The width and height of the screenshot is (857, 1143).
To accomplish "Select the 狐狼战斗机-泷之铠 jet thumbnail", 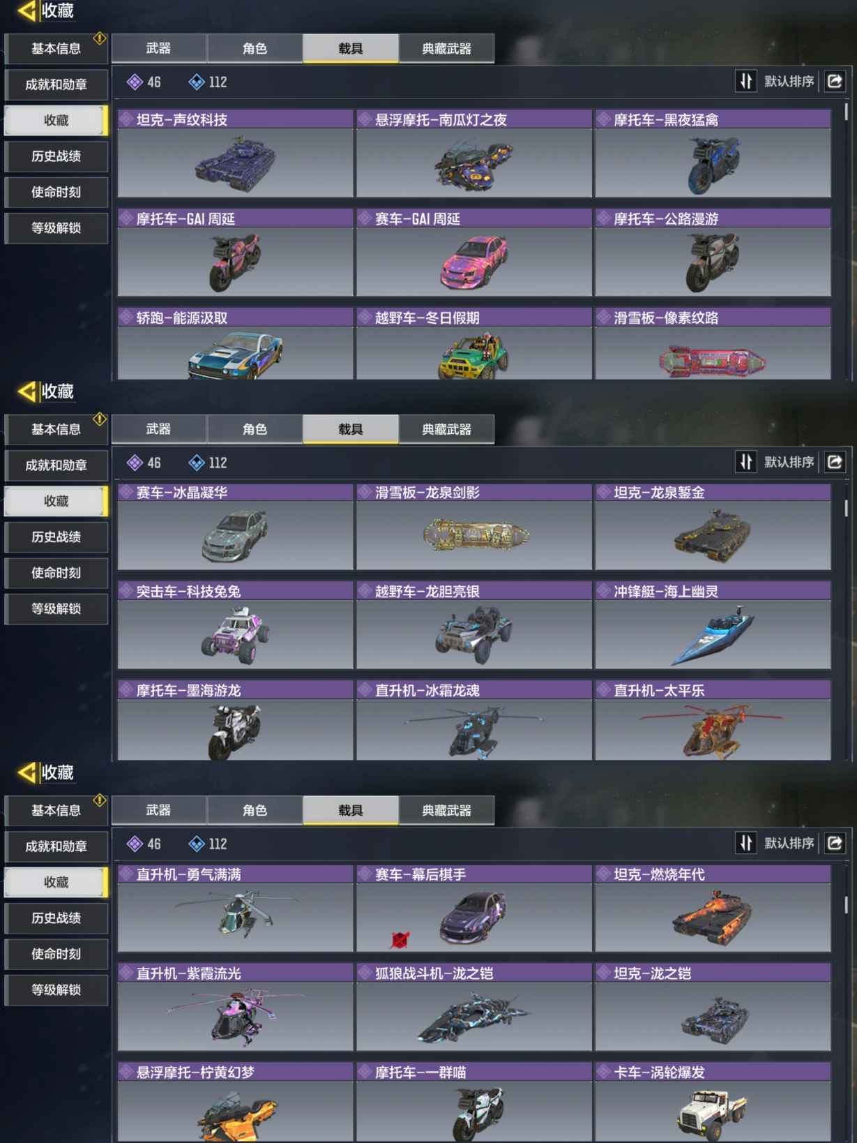I will (474, 1008).
